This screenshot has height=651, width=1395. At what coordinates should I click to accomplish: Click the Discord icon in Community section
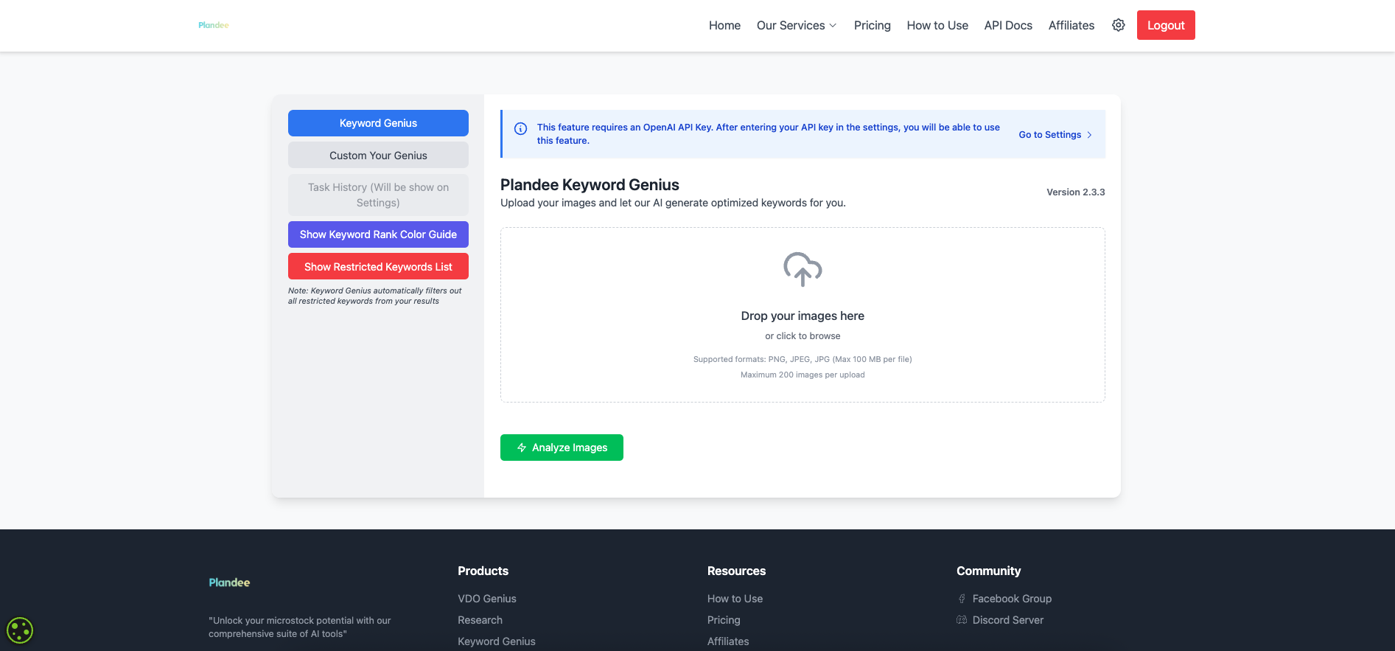(962, 620)
